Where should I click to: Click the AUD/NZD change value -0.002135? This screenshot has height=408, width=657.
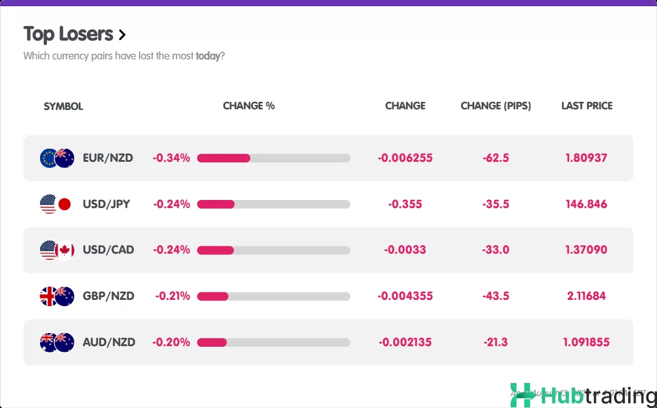pyautogui.click(x=405, y=342)
